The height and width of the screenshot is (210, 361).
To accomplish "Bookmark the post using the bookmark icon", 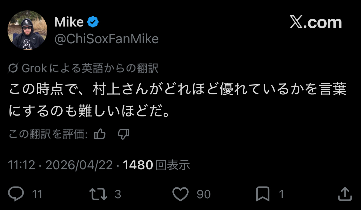I will point(263,194).
